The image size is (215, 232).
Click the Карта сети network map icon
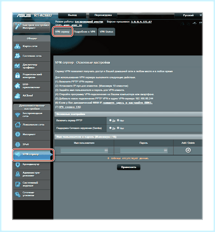click(18, 46)
